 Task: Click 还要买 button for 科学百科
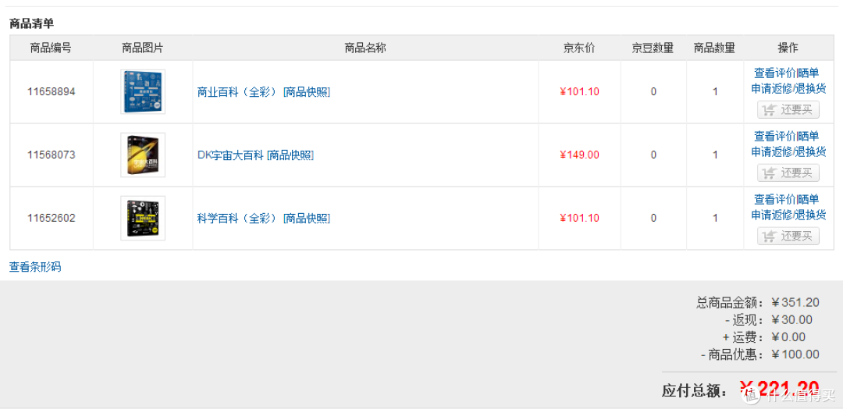788,236
